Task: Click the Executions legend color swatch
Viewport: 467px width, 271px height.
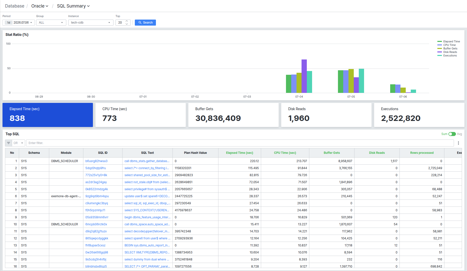Action: click(440, 55)
